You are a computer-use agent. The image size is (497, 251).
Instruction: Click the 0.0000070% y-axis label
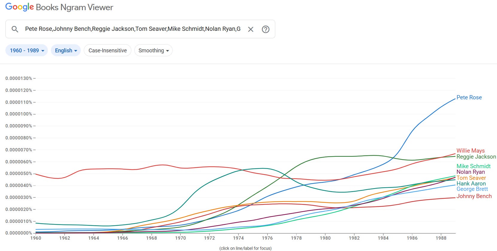[19, 150]
